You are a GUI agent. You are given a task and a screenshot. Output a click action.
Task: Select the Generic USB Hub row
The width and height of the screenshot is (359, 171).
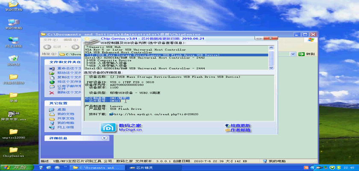(x=176, y=47)
